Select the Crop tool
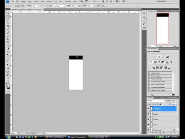The width and height of the screenshot is (185, 139). 8,26
